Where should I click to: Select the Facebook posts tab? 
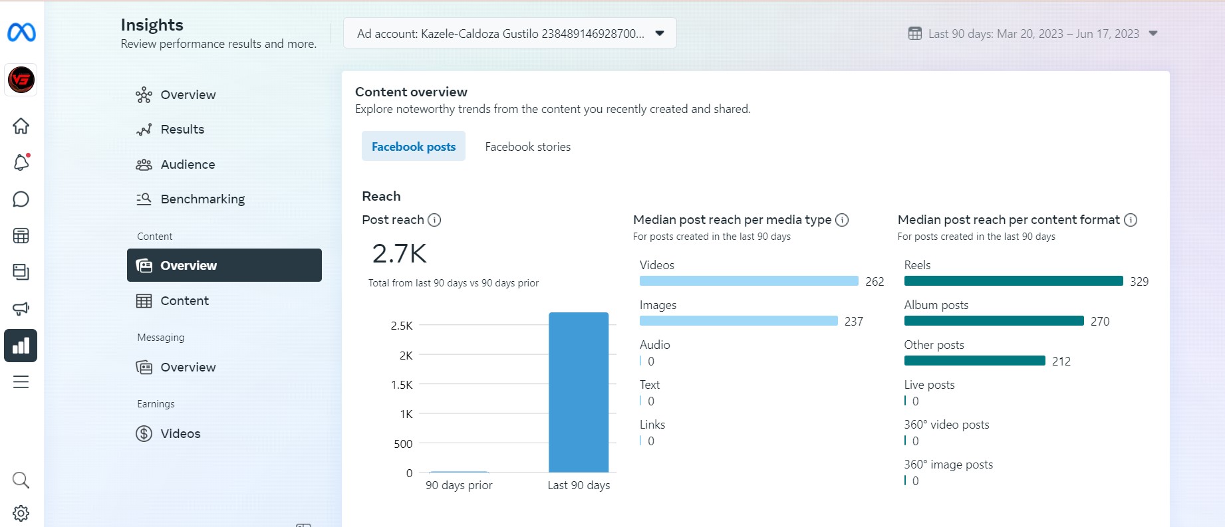pos(413,147)
